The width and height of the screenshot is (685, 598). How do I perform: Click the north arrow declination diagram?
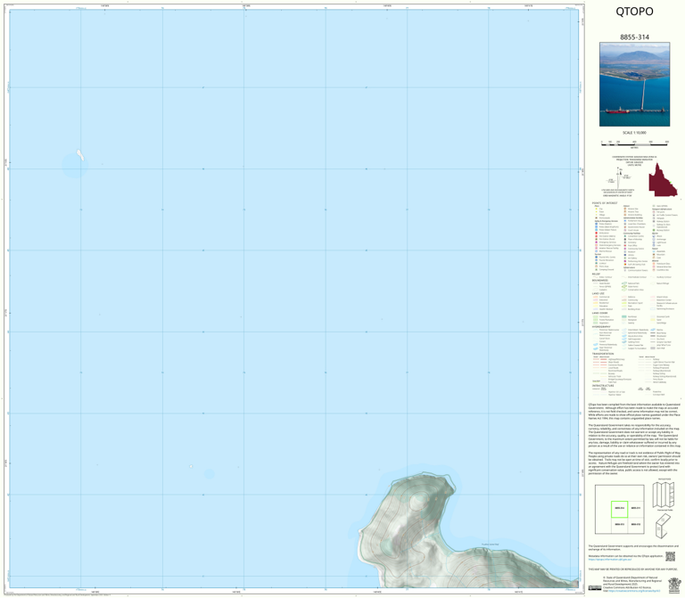[x=619, y=177]
